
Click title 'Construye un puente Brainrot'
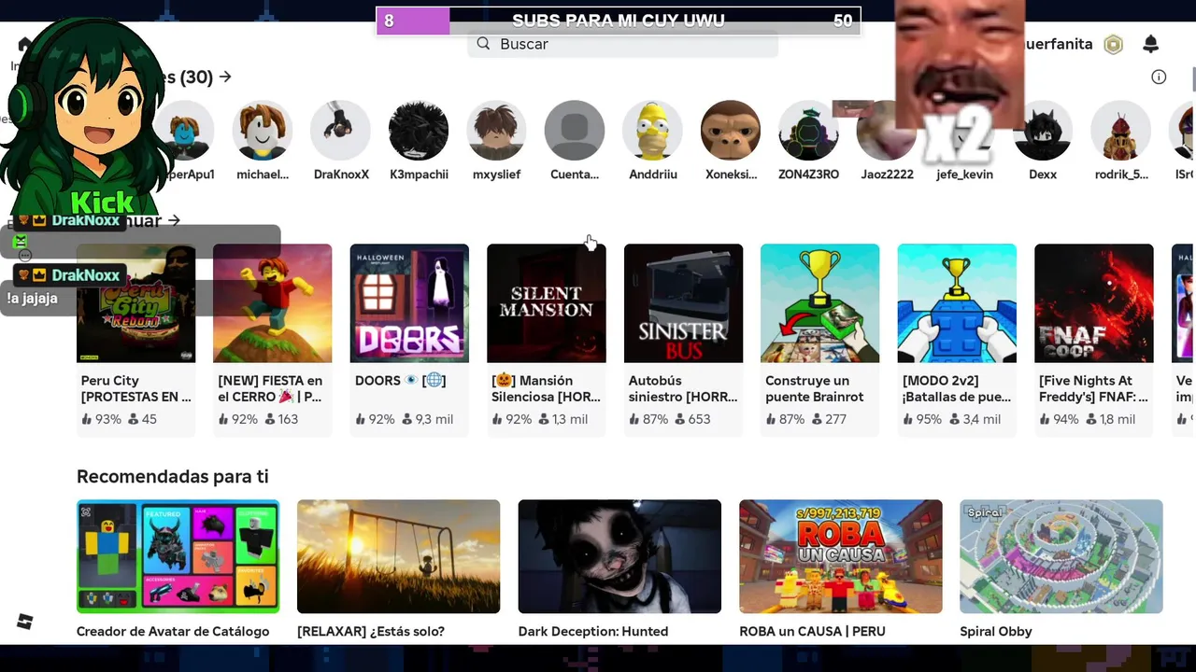[x=815, y=388]
